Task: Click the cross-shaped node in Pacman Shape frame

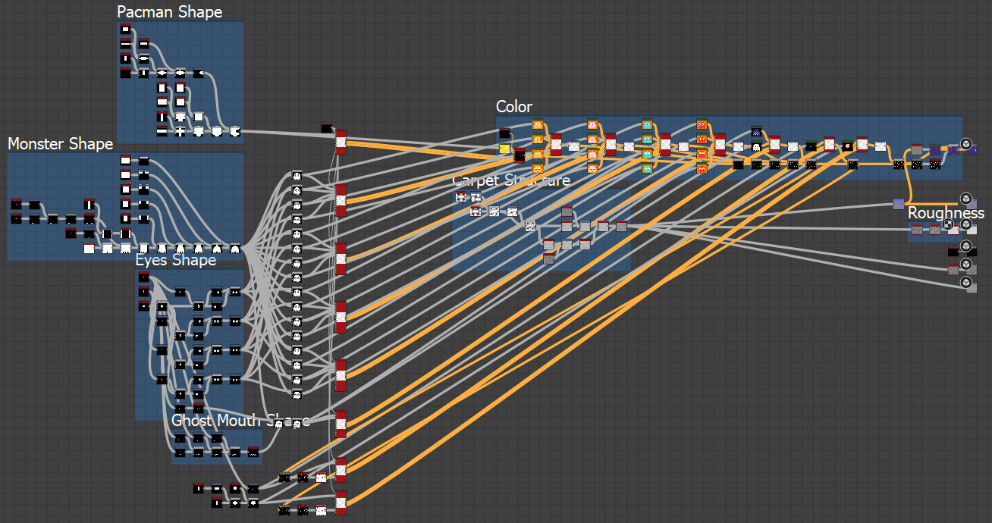Action: tap(181, 131)
